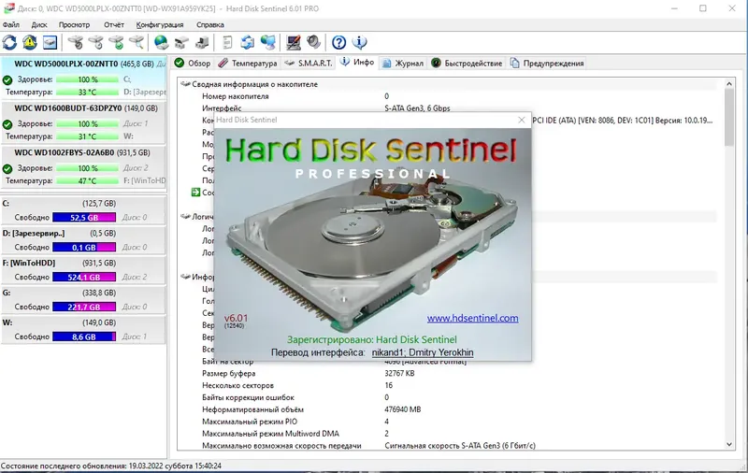Screen dimensions: 748x473
Task: Open the Конфигурация menu
Action: pos(159,25)
